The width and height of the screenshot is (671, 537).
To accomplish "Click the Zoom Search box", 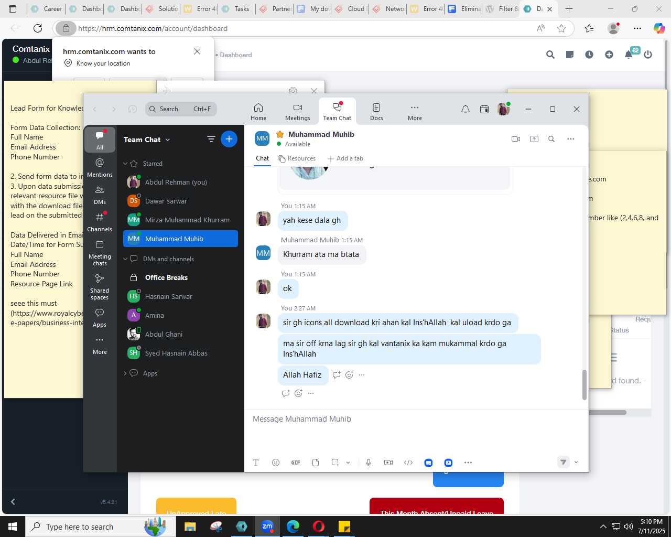I will tap(181, 109).
